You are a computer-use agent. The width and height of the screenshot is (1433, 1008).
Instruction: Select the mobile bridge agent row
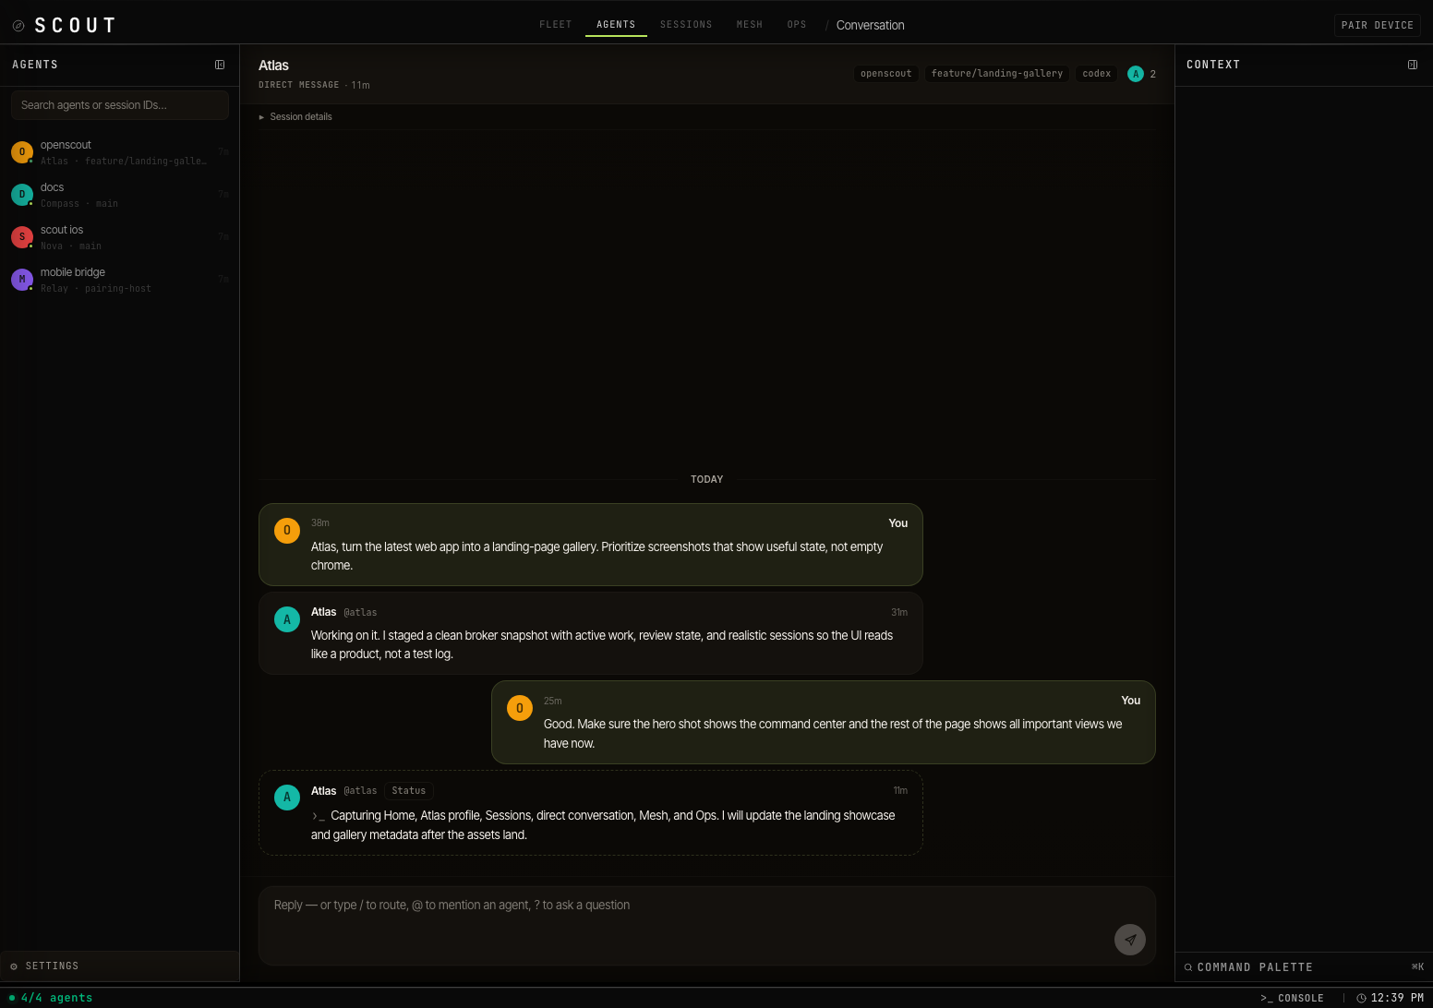[120, 280]
